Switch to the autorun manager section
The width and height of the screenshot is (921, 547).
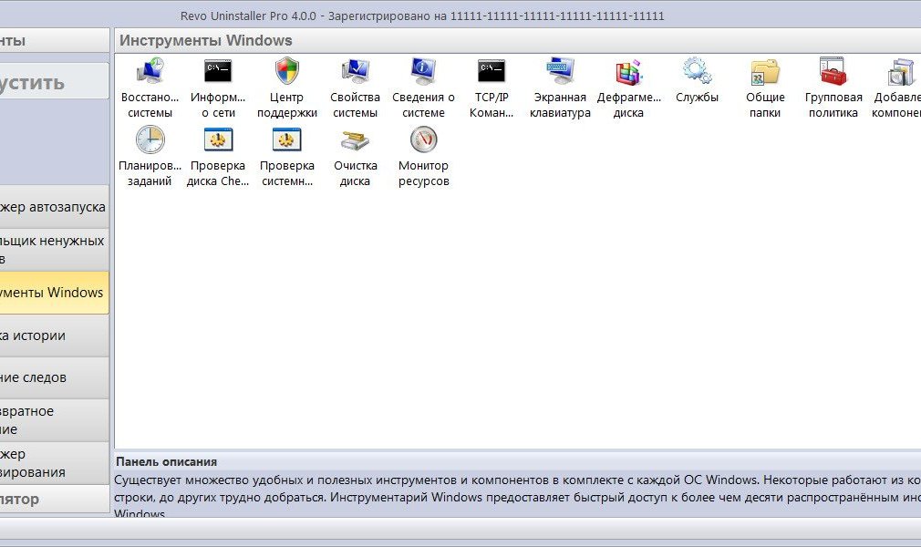pyautogui.click(x=54, y=207)
